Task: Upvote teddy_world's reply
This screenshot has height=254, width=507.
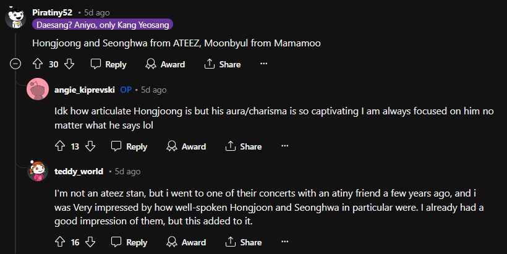Action: 60,242
